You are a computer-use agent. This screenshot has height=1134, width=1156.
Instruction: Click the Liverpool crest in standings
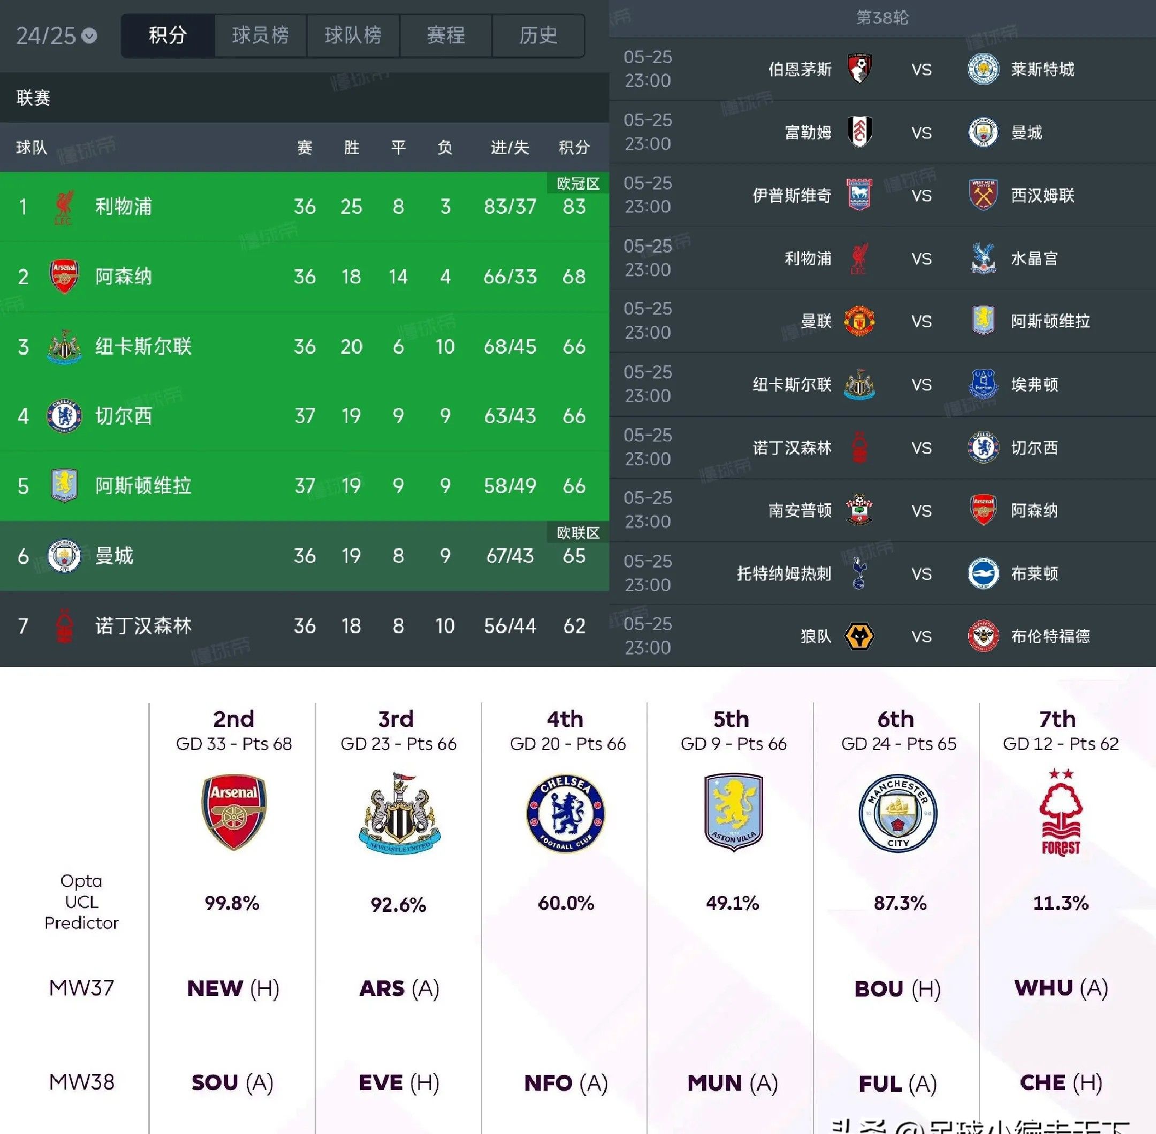pyautogui.click(x=64, y=206)
